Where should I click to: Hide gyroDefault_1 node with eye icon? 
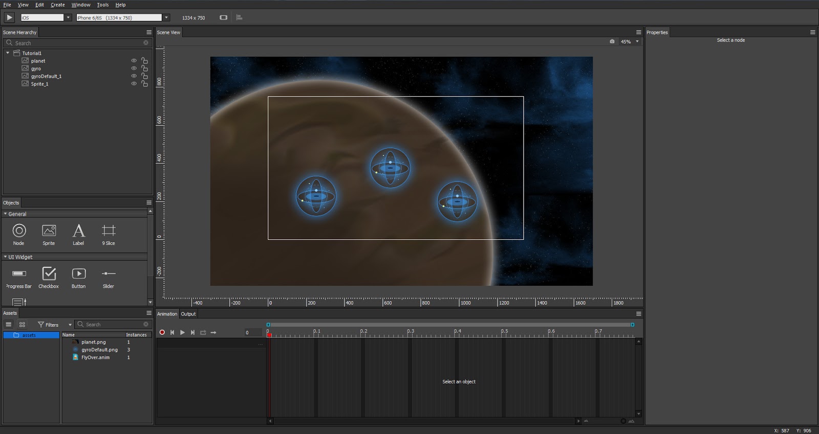(134, 76)
